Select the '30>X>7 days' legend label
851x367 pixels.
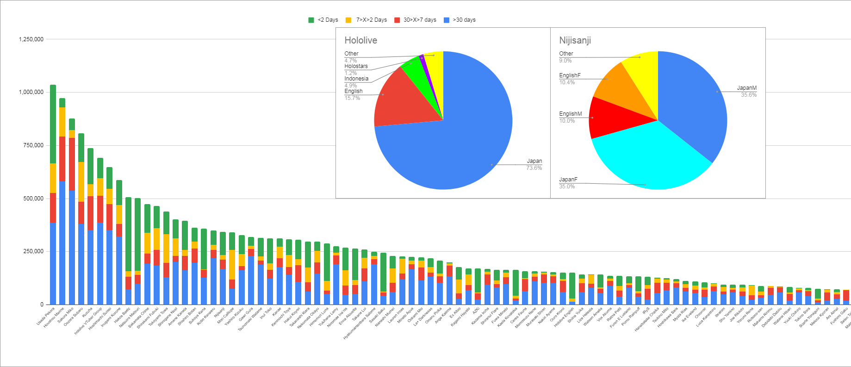tap(420, 20)
